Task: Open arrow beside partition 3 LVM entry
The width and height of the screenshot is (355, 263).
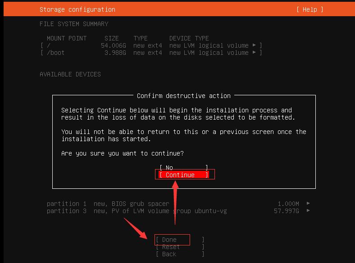Action: coord(308,211)
